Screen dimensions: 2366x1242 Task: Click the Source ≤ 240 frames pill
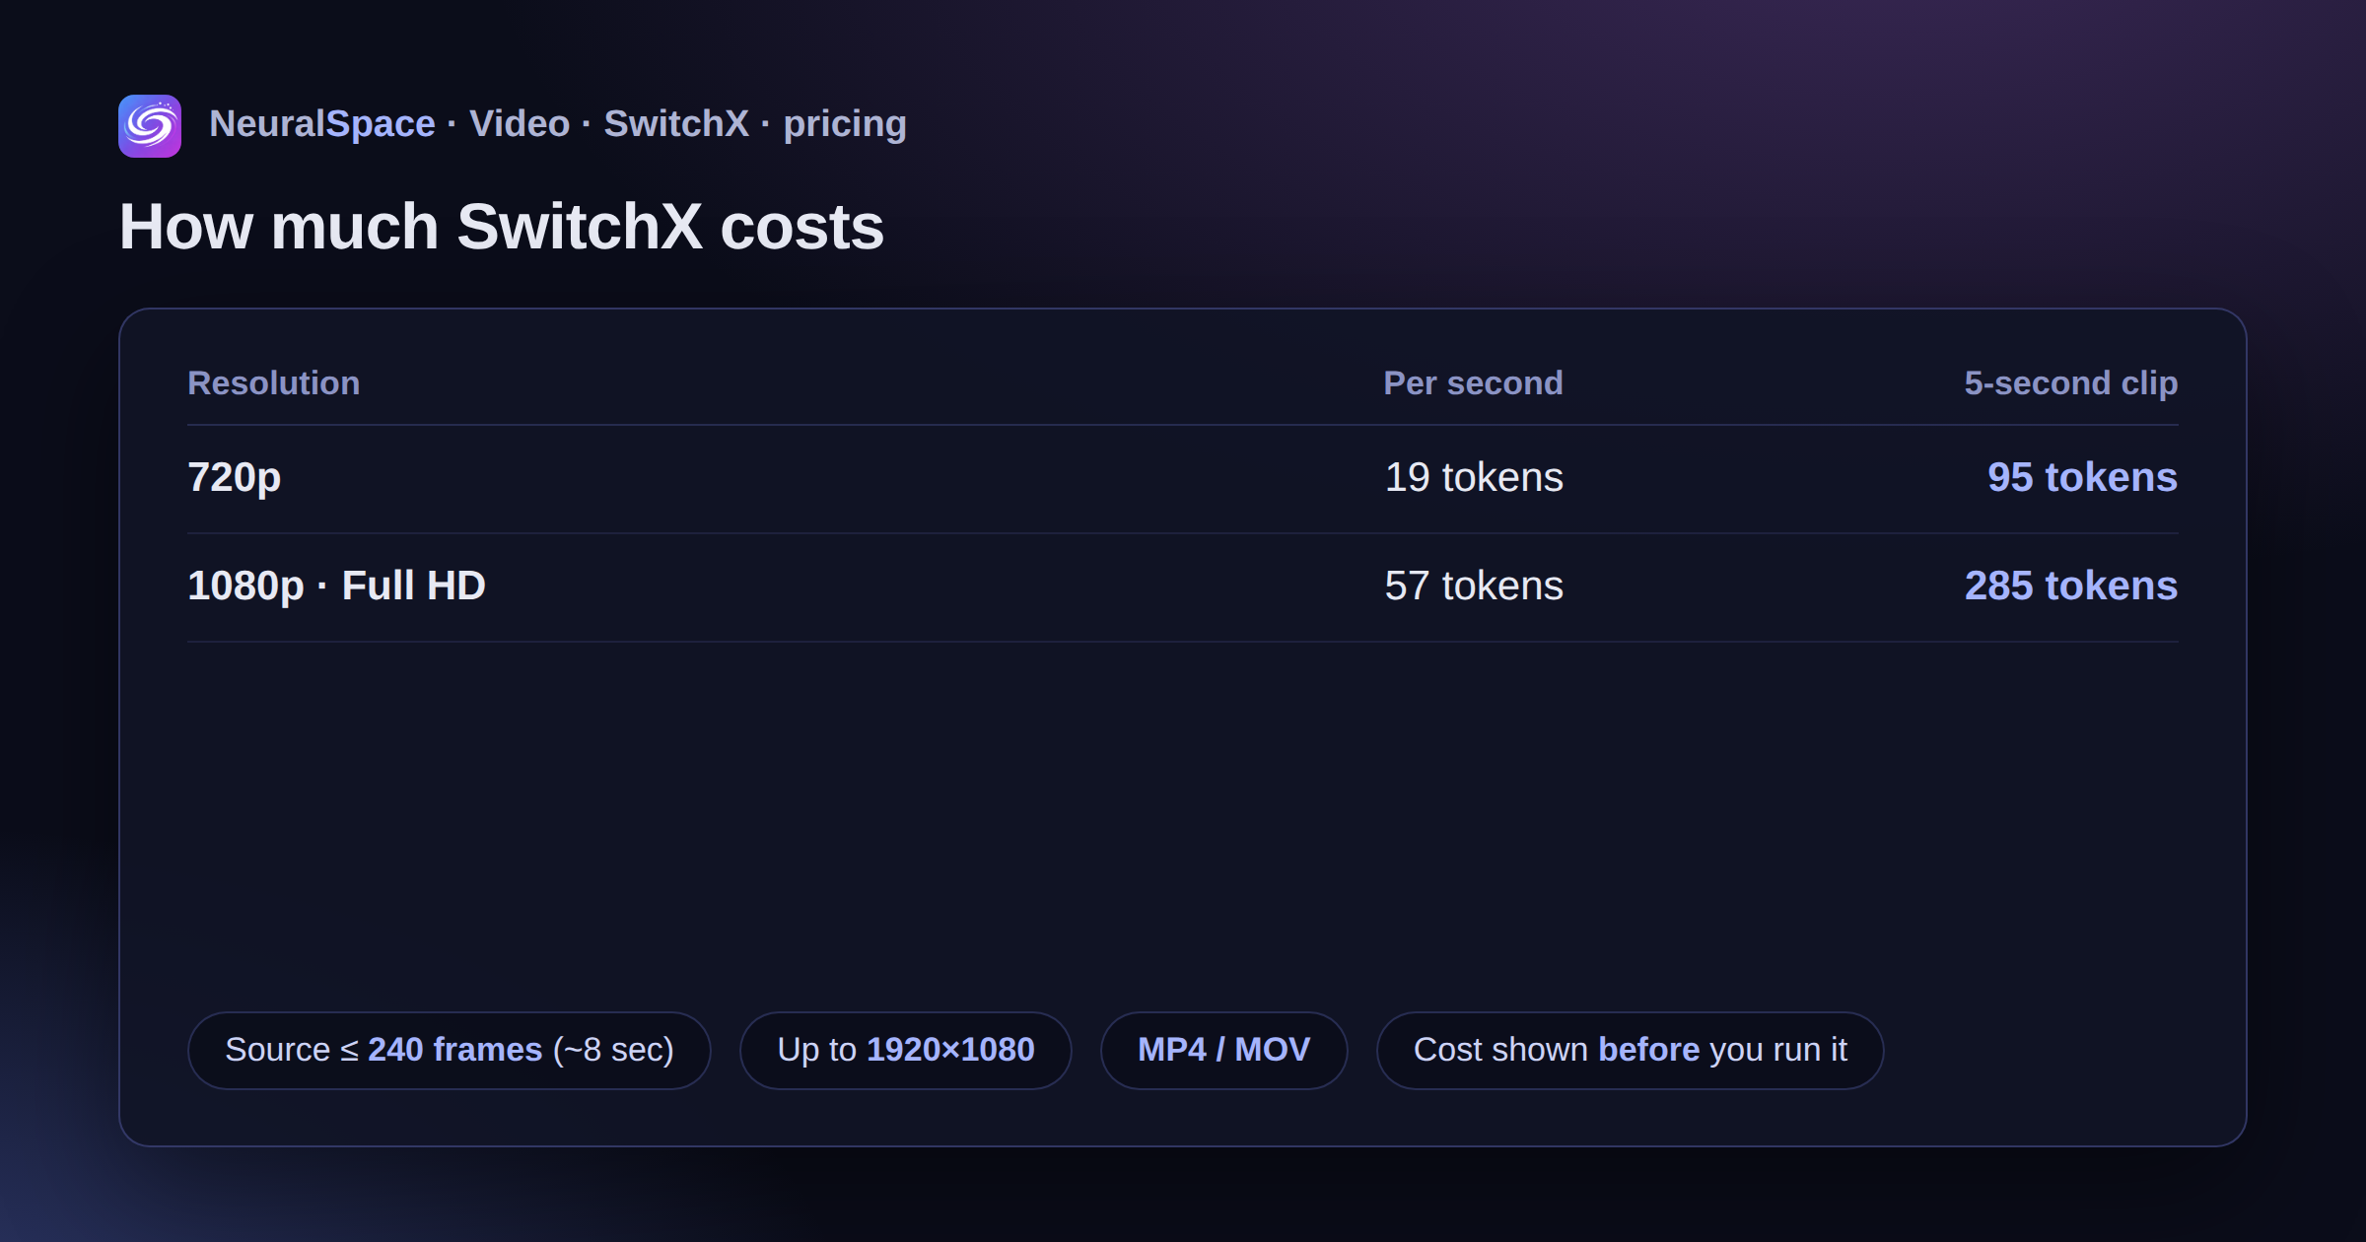450,1051
